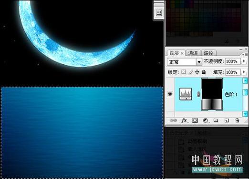The width and height of the screenshot is (249, 179).
Task: Click the delete layer trash icon
Action: (237, 120)
